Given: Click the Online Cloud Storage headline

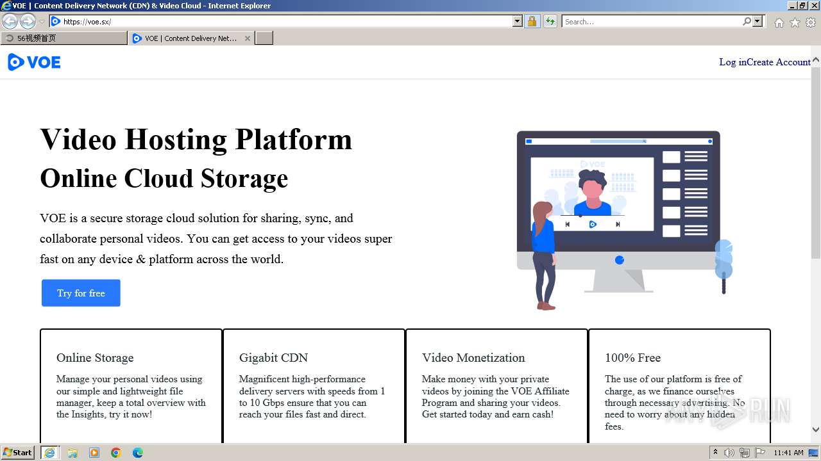Looking at the screenshot, I should [164, 179].
